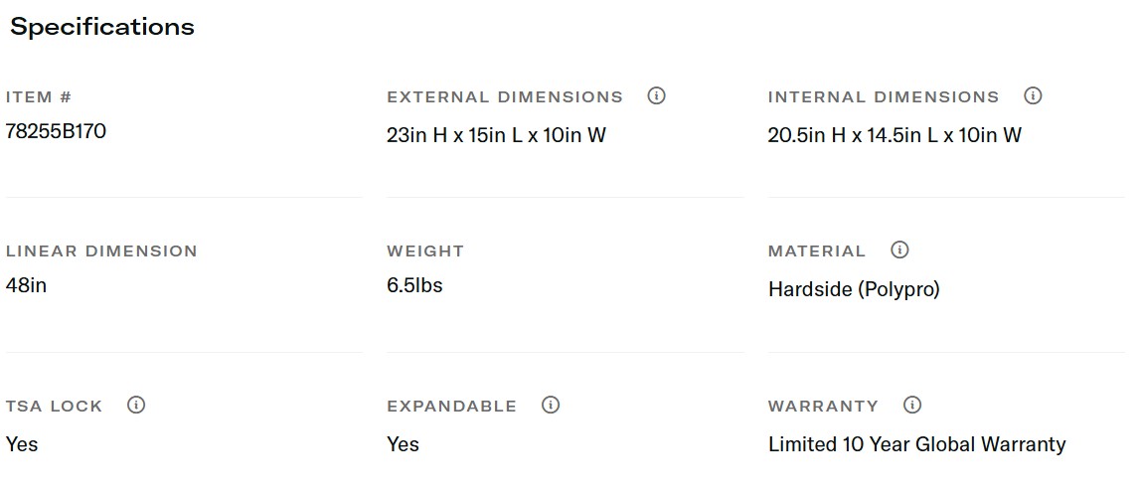Select the item number 78255B170
The width and height of the screenshot is (1140, 499).
[x=56, y=131]
